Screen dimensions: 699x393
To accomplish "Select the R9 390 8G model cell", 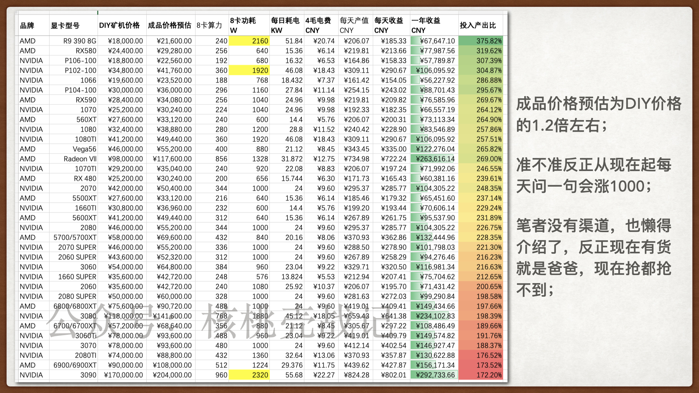I will tap(79, 41).
